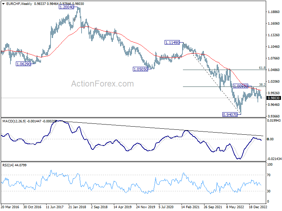
Task: Click the 20 Mar 2016 date marker
Action: (11, 207)
